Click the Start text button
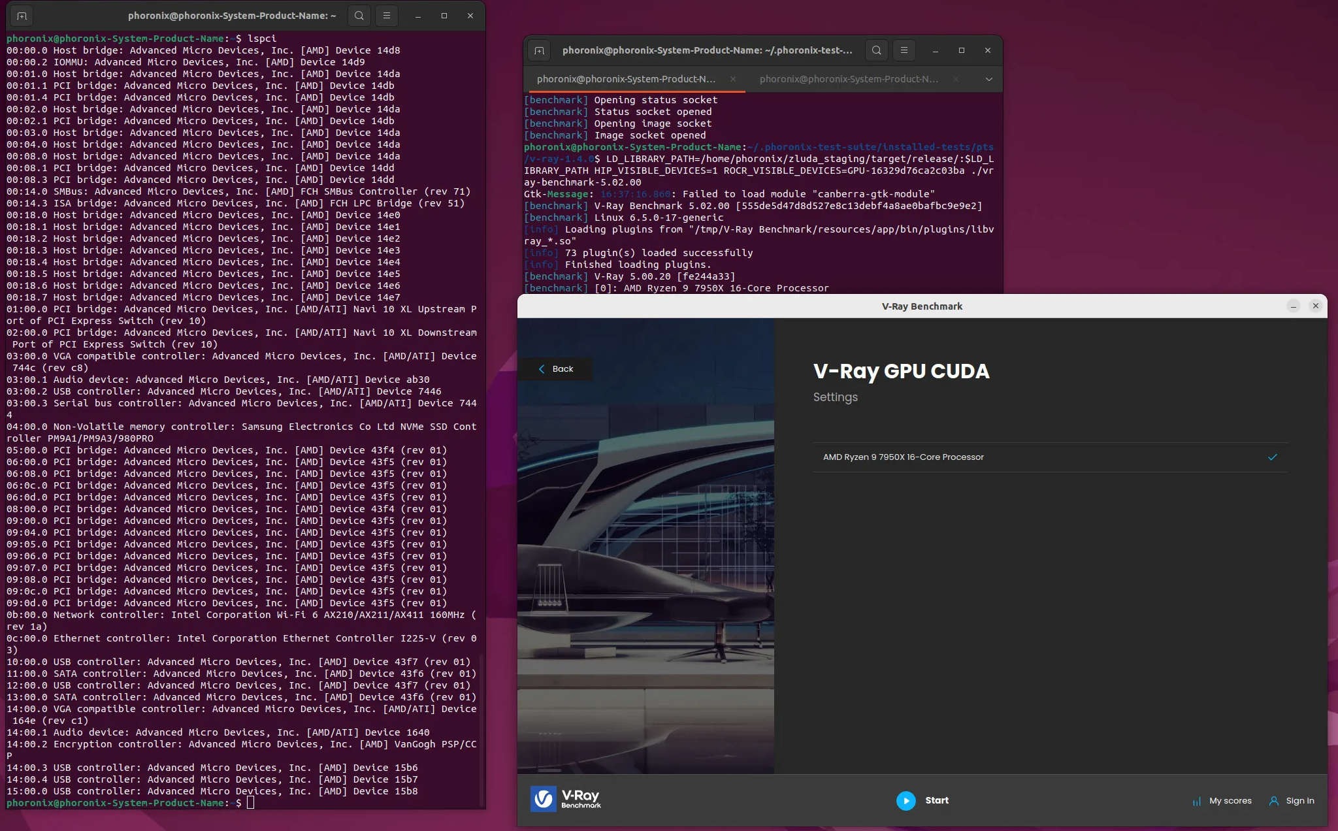The height and width of the screenshot is (831, 1338). pyautogui.click(x=937, y=800)
